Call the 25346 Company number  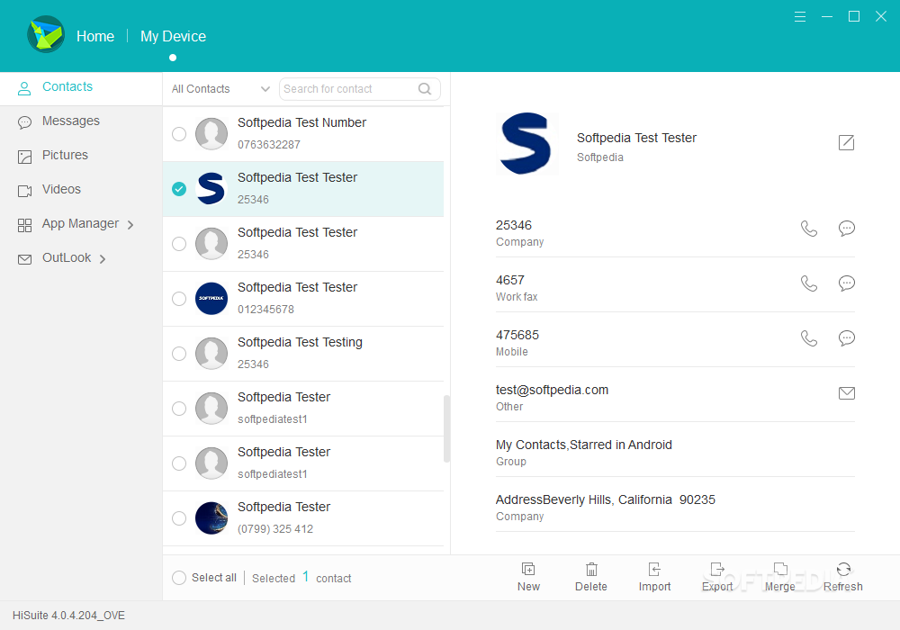[x=809, y=229]
